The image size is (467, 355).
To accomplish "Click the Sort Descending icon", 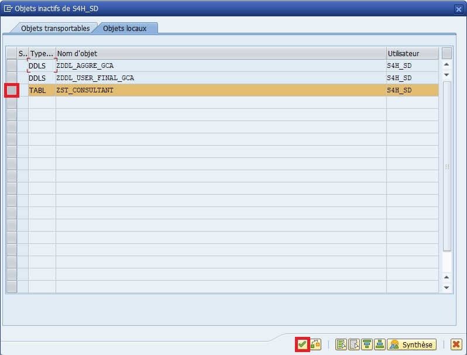I will (x=380, y=344).
